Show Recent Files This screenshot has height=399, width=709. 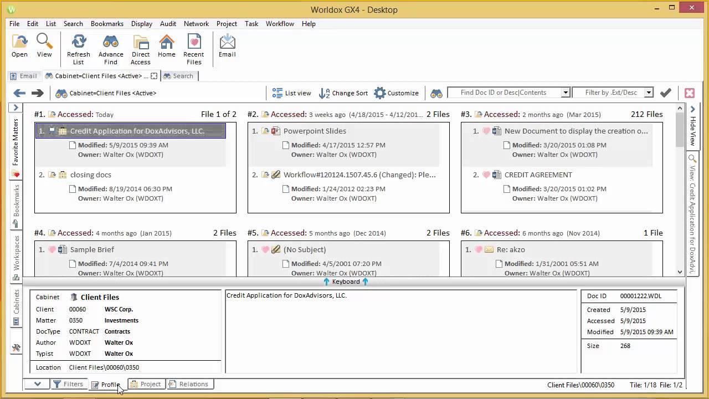coord(194,49)
